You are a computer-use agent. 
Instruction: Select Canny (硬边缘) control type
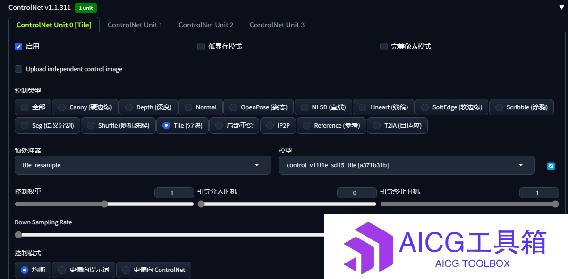tap(85, 107)
